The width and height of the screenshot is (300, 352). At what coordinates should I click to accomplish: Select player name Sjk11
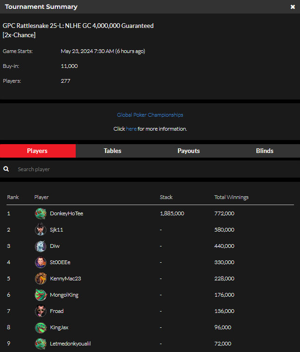pos(56,230)
